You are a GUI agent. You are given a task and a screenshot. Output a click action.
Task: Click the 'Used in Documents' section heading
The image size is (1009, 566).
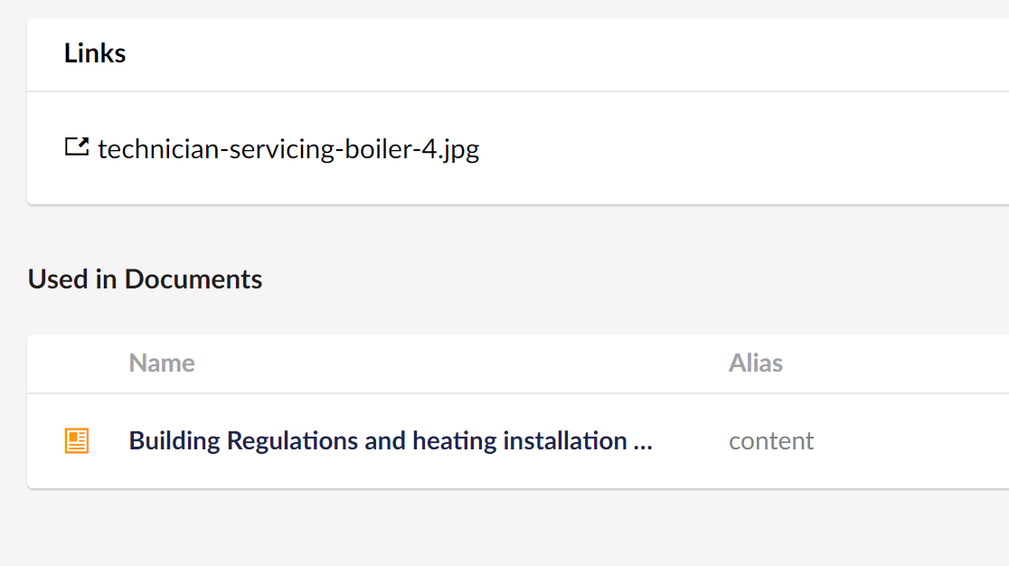[x=145, y=279]
